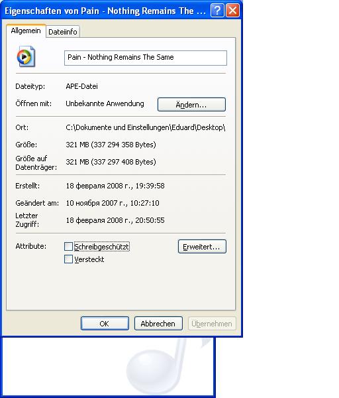Click the APE-Datei file type value
Screen dimensions: 339x398
[81, 86]
